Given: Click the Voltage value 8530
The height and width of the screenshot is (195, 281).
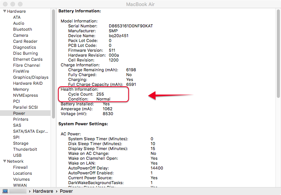Looking at the screenshot, I should pos(108,114).
